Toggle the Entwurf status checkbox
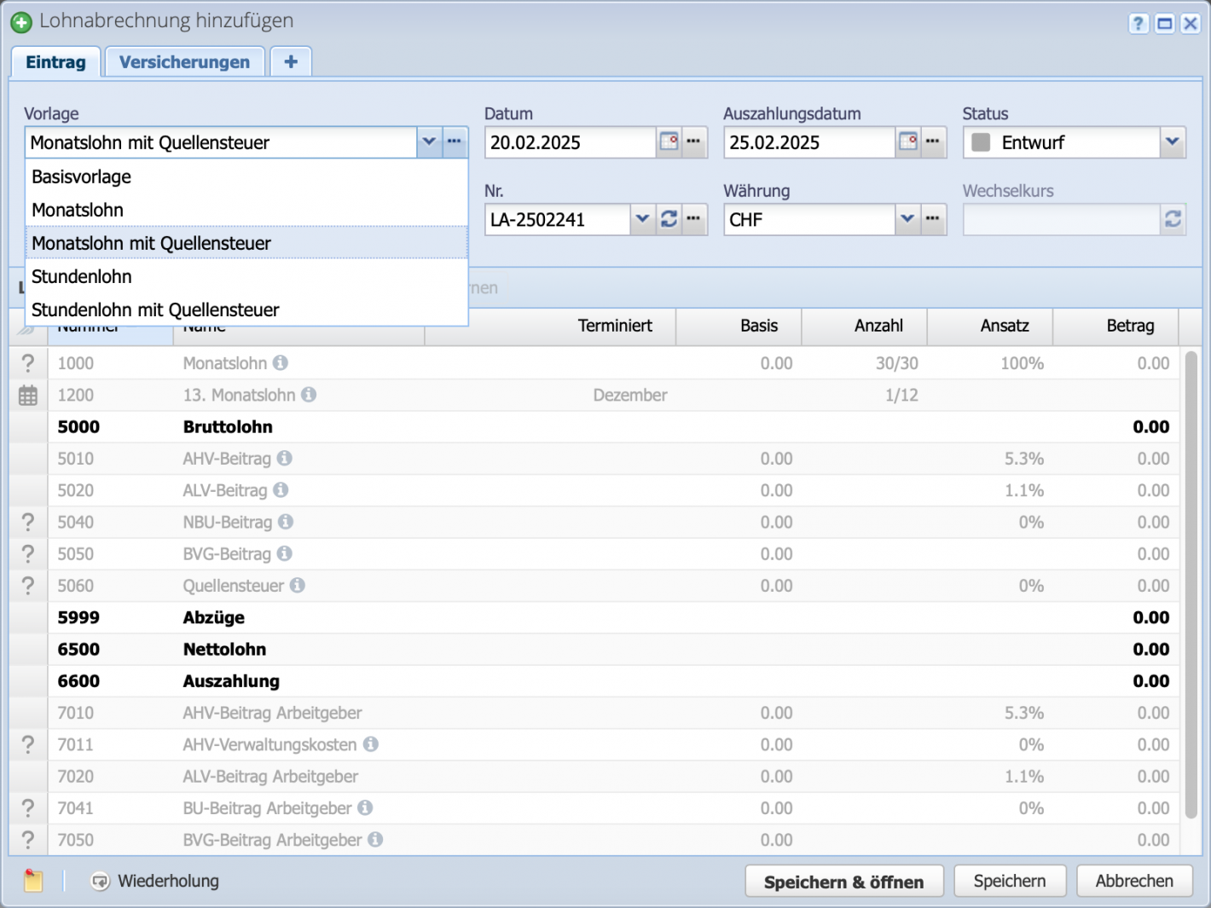This screenshot has width=1211, height=908. click(979, 142)
